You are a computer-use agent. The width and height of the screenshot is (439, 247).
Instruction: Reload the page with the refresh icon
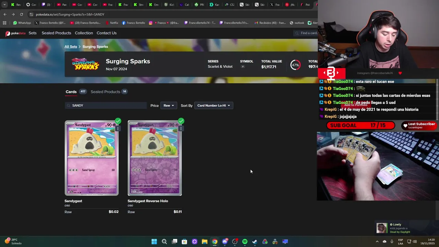(x=21, y=14)
